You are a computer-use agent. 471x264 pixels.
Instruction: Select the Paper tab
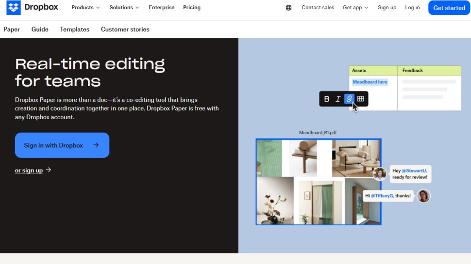[x=12, y=30]
